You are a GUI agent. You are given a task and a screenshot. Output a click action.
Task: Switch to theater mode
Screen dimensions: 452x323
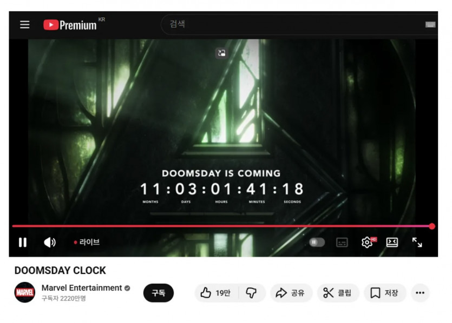point(392,242)
